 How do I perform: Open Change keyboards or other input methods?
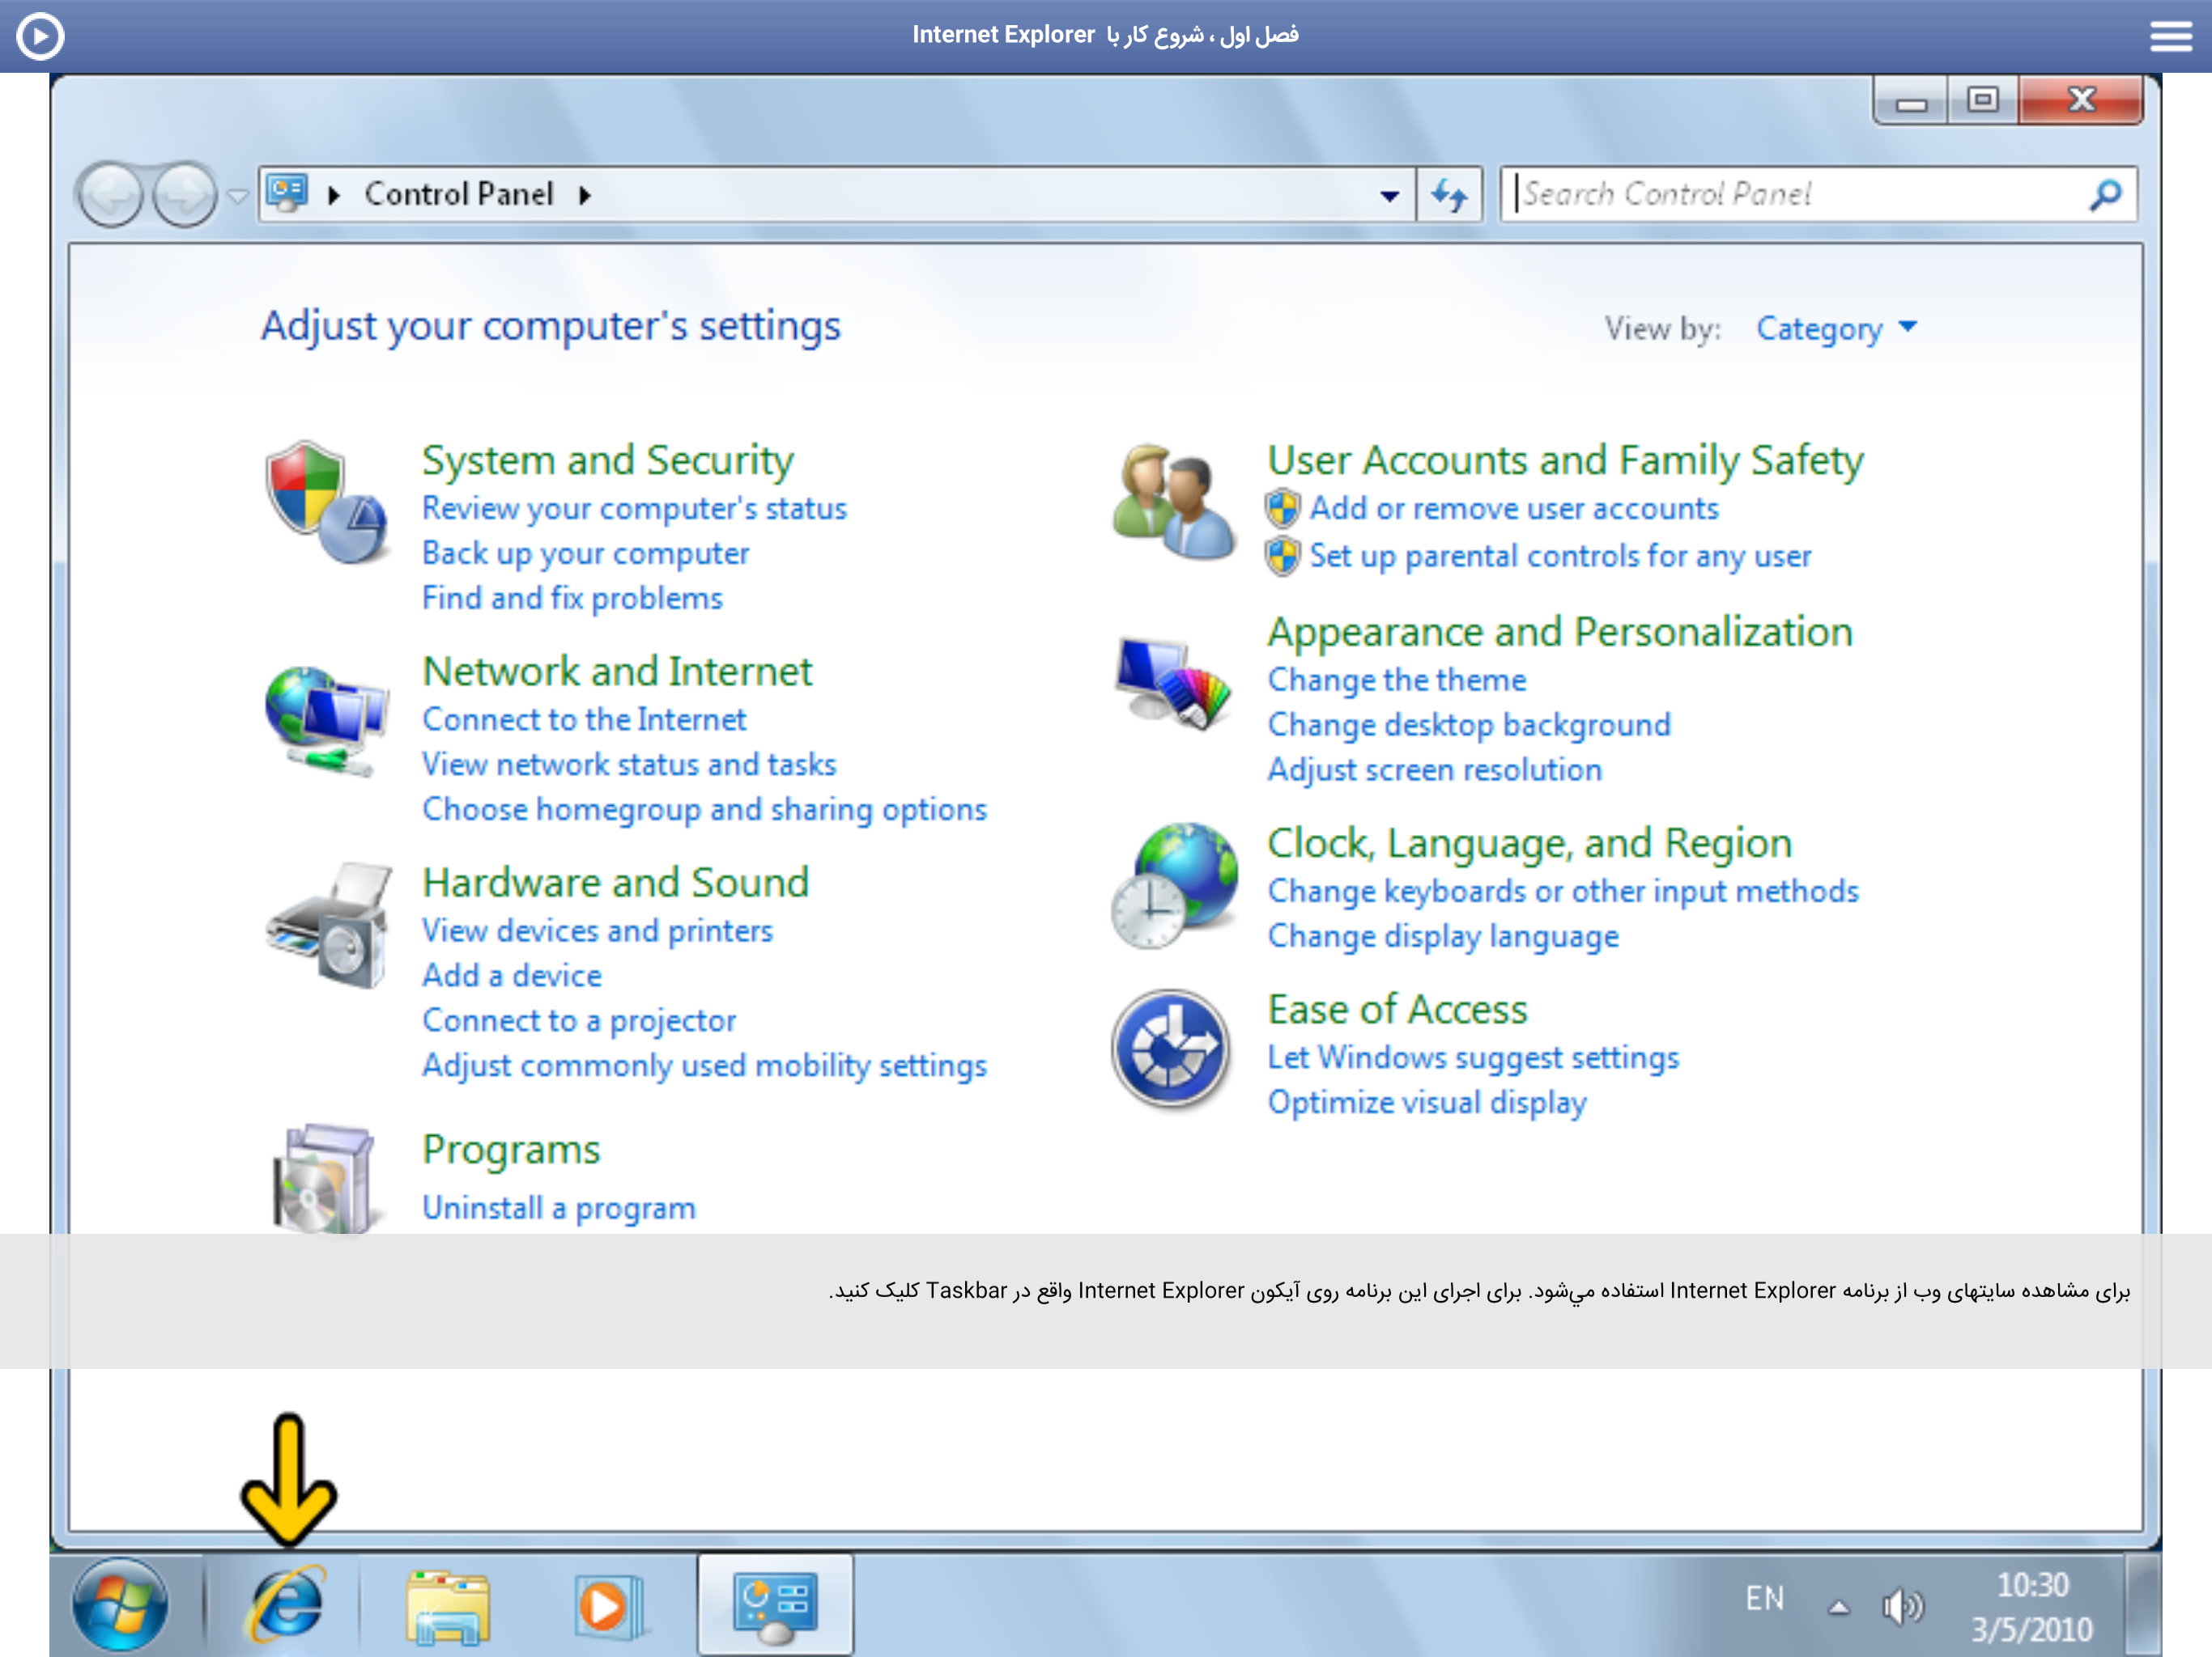[1563, 892]
